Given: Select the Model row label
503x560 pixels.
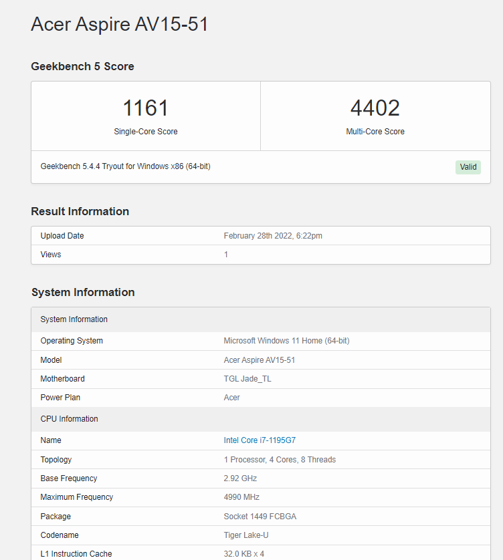Looking at the screenshot, I should click(x=51, y=360).
